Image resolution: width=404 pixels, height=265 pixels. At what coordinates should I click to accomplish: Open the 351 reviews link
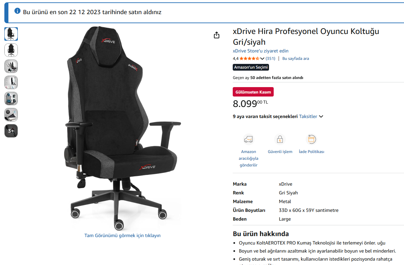270,59
